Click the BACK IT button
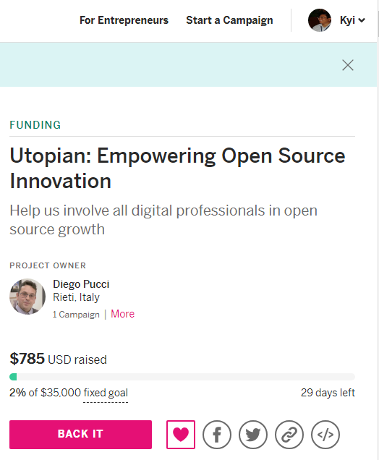 click(x=81, y=435)
